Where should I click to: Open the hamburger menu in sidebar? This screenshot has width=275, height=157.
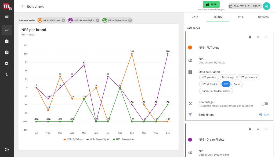(x=7, y=17)
